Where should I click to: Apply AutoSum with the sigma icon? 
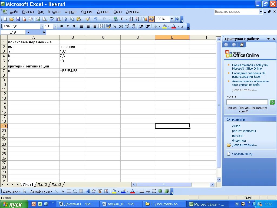(x=122, y=19)
